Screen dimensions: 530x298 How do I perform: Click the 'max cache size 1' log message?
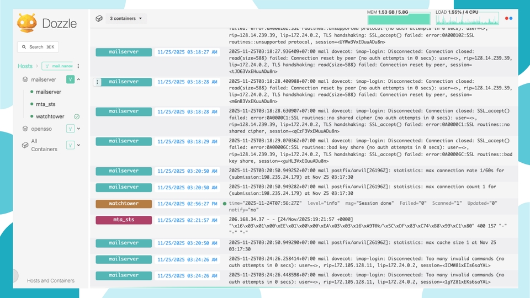coord(362,246)
